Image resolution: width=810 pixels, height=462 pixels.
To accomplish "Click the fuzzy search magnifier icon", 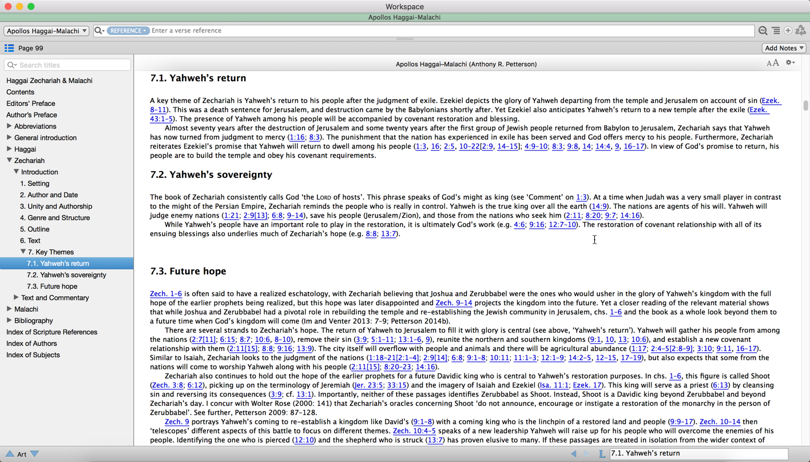I will click(x=763, y=31).
